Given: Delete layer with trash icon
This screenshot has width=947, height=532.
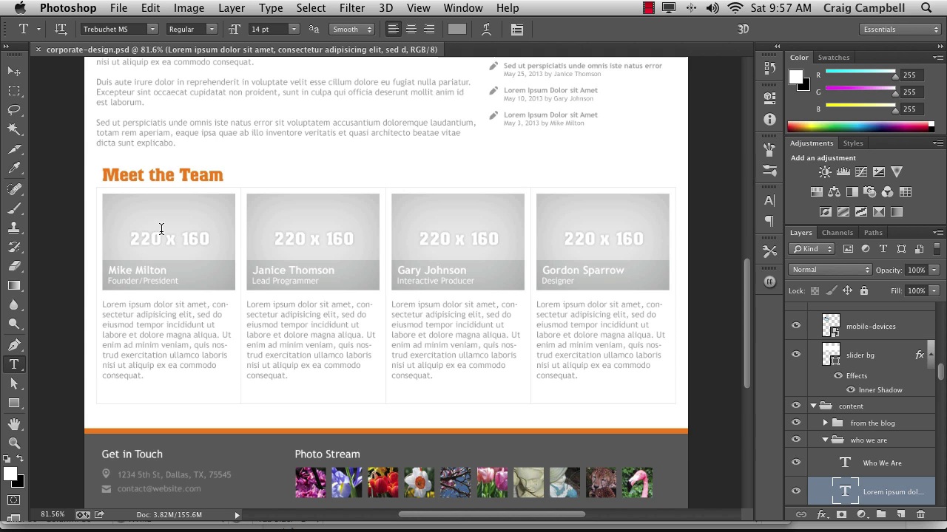Looking at the screenshot, I should click(x=920, y=514).
